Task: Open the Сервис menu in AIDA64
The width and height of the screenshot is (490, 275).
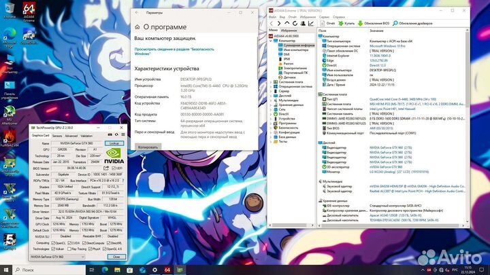Action: click(319, 16)
